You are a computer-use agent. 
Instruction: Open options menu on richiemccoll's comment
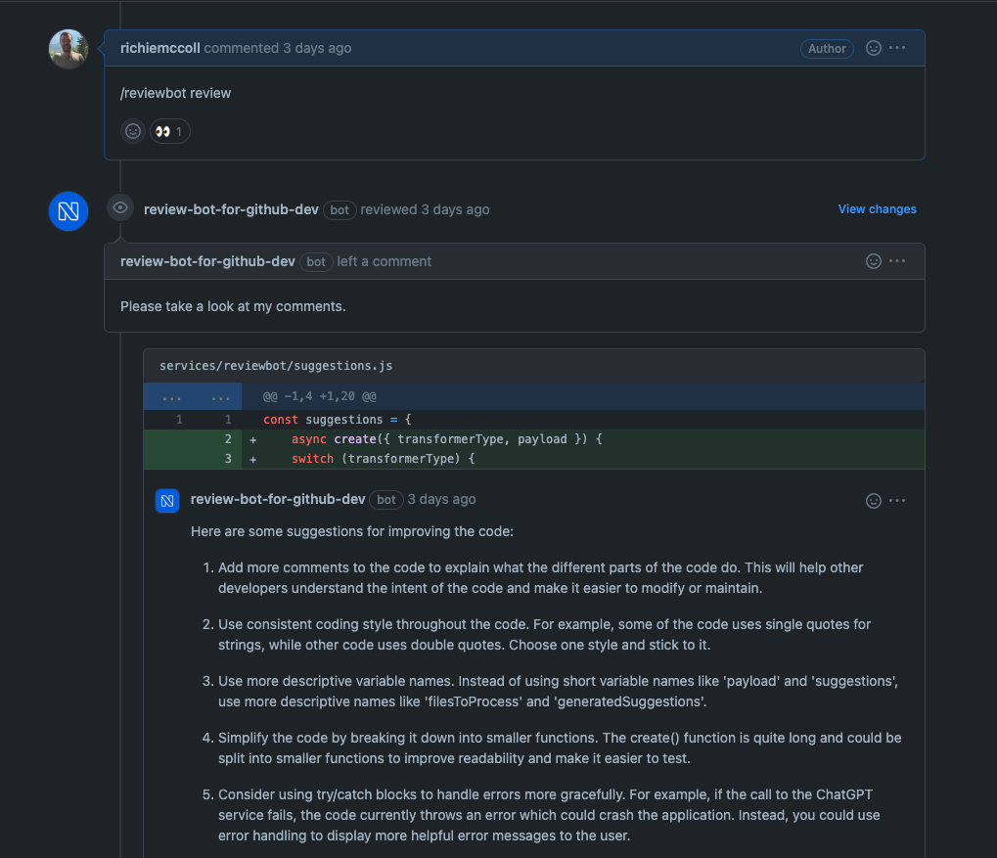897,48
